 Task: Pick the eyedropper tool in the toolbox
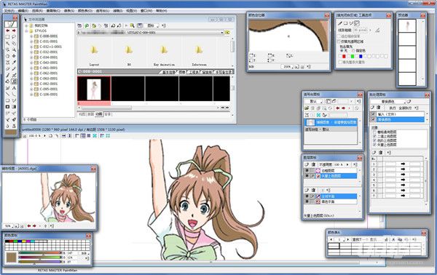[x=14, y=63]
